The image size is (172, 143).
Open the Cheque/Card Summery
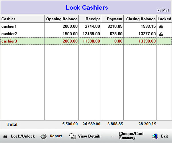(131, 136)
